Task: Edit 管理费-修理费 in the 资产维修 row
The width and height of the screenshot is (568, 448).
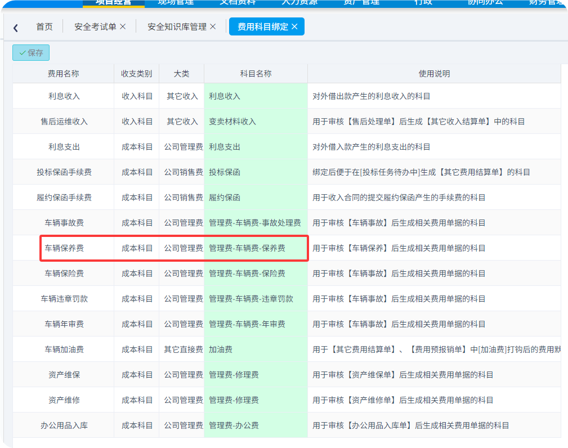Action: (256, 400)
